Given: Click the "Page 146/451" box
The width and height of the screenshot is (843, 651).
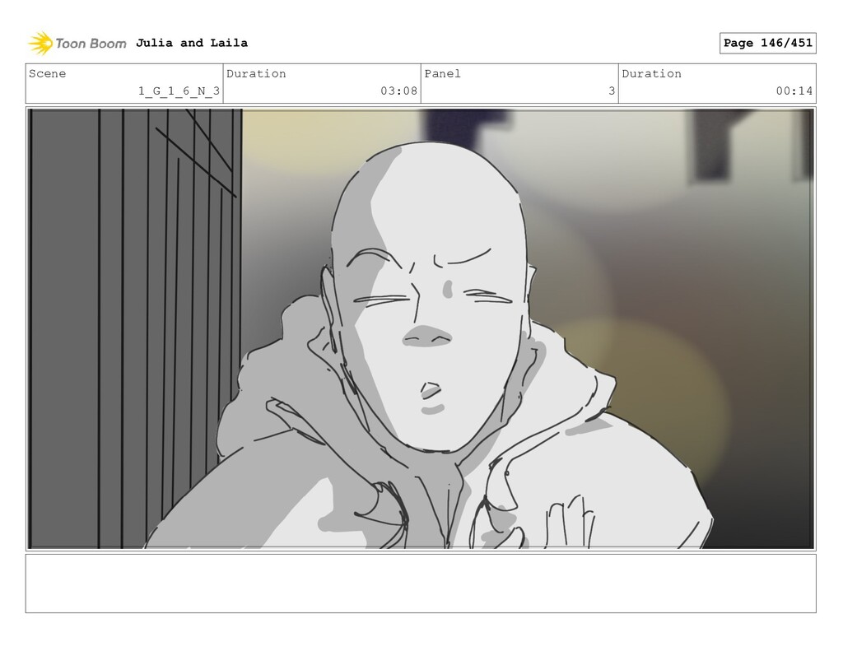Looking at the screenshot, I should 768,43.
